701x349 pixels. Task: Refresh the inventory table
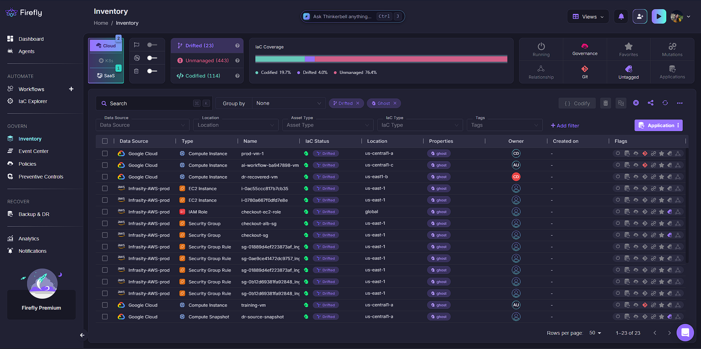coord(665,103)
